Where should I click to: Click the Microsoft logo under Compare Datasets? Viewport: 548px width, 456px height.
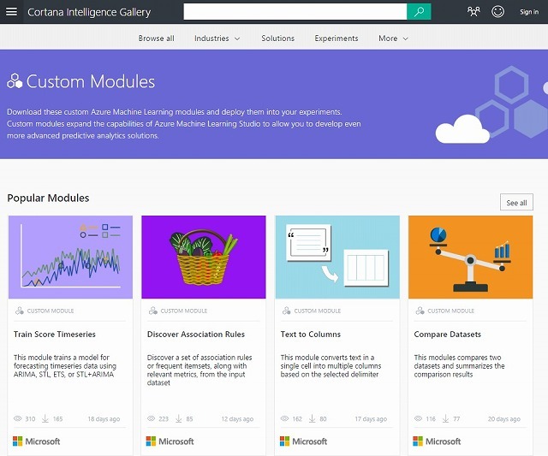[x=437, y=441]
